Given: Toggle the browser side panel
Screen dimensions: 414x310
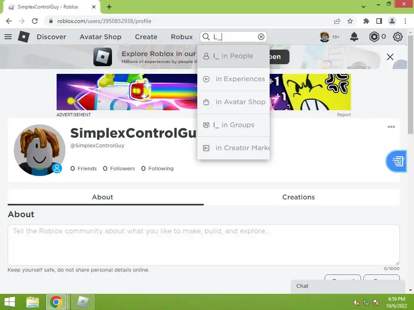Looking at the screenshot, I should coord(379,21).
